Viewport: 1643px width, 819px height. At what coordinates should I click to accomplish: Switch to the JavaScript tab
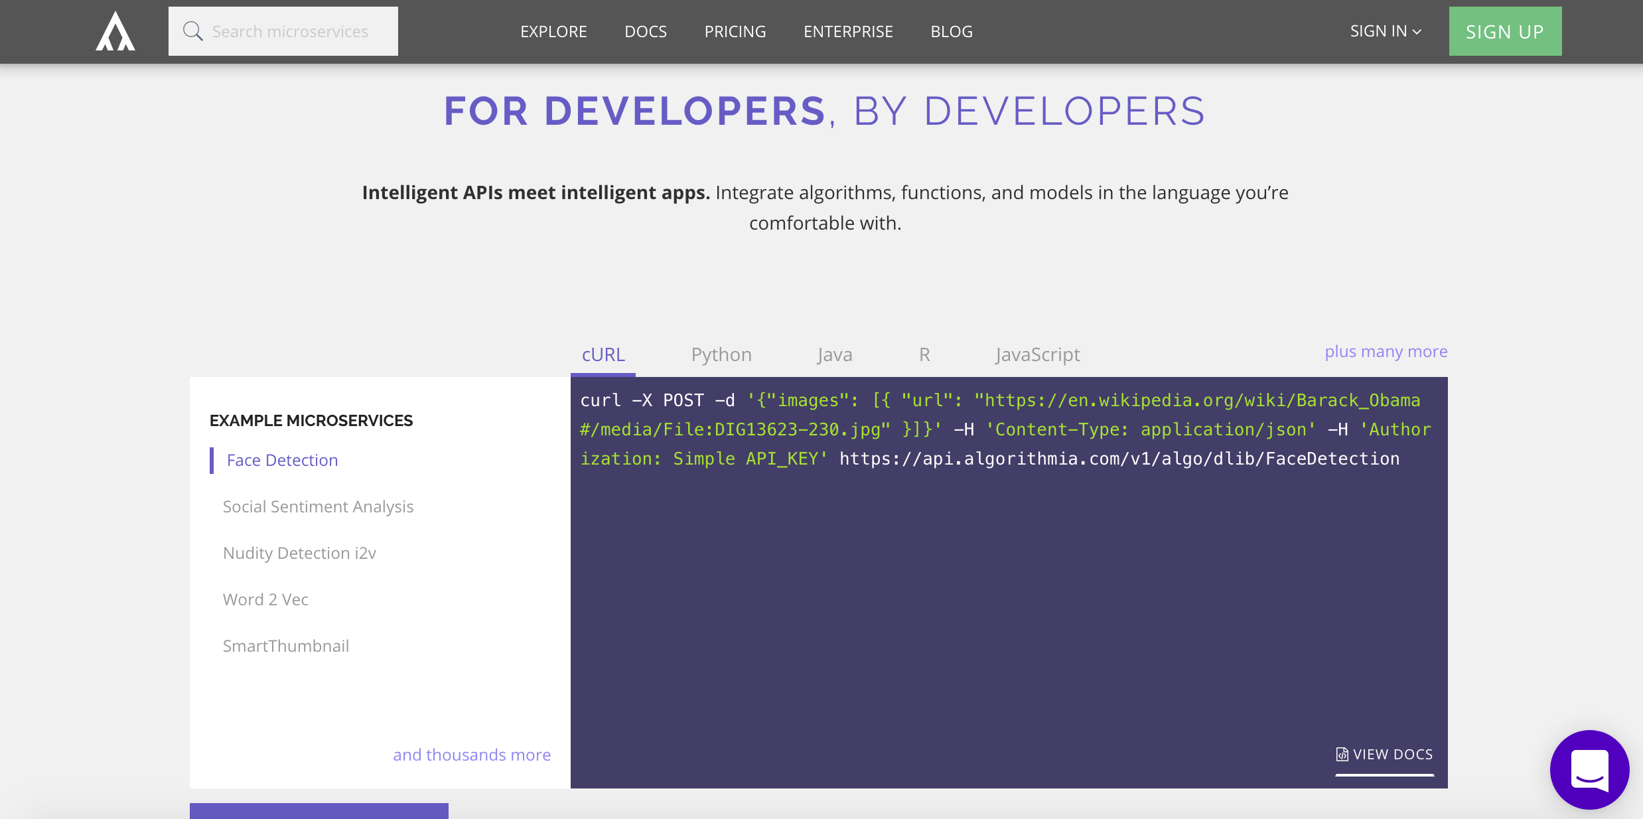click(1038, 354)
